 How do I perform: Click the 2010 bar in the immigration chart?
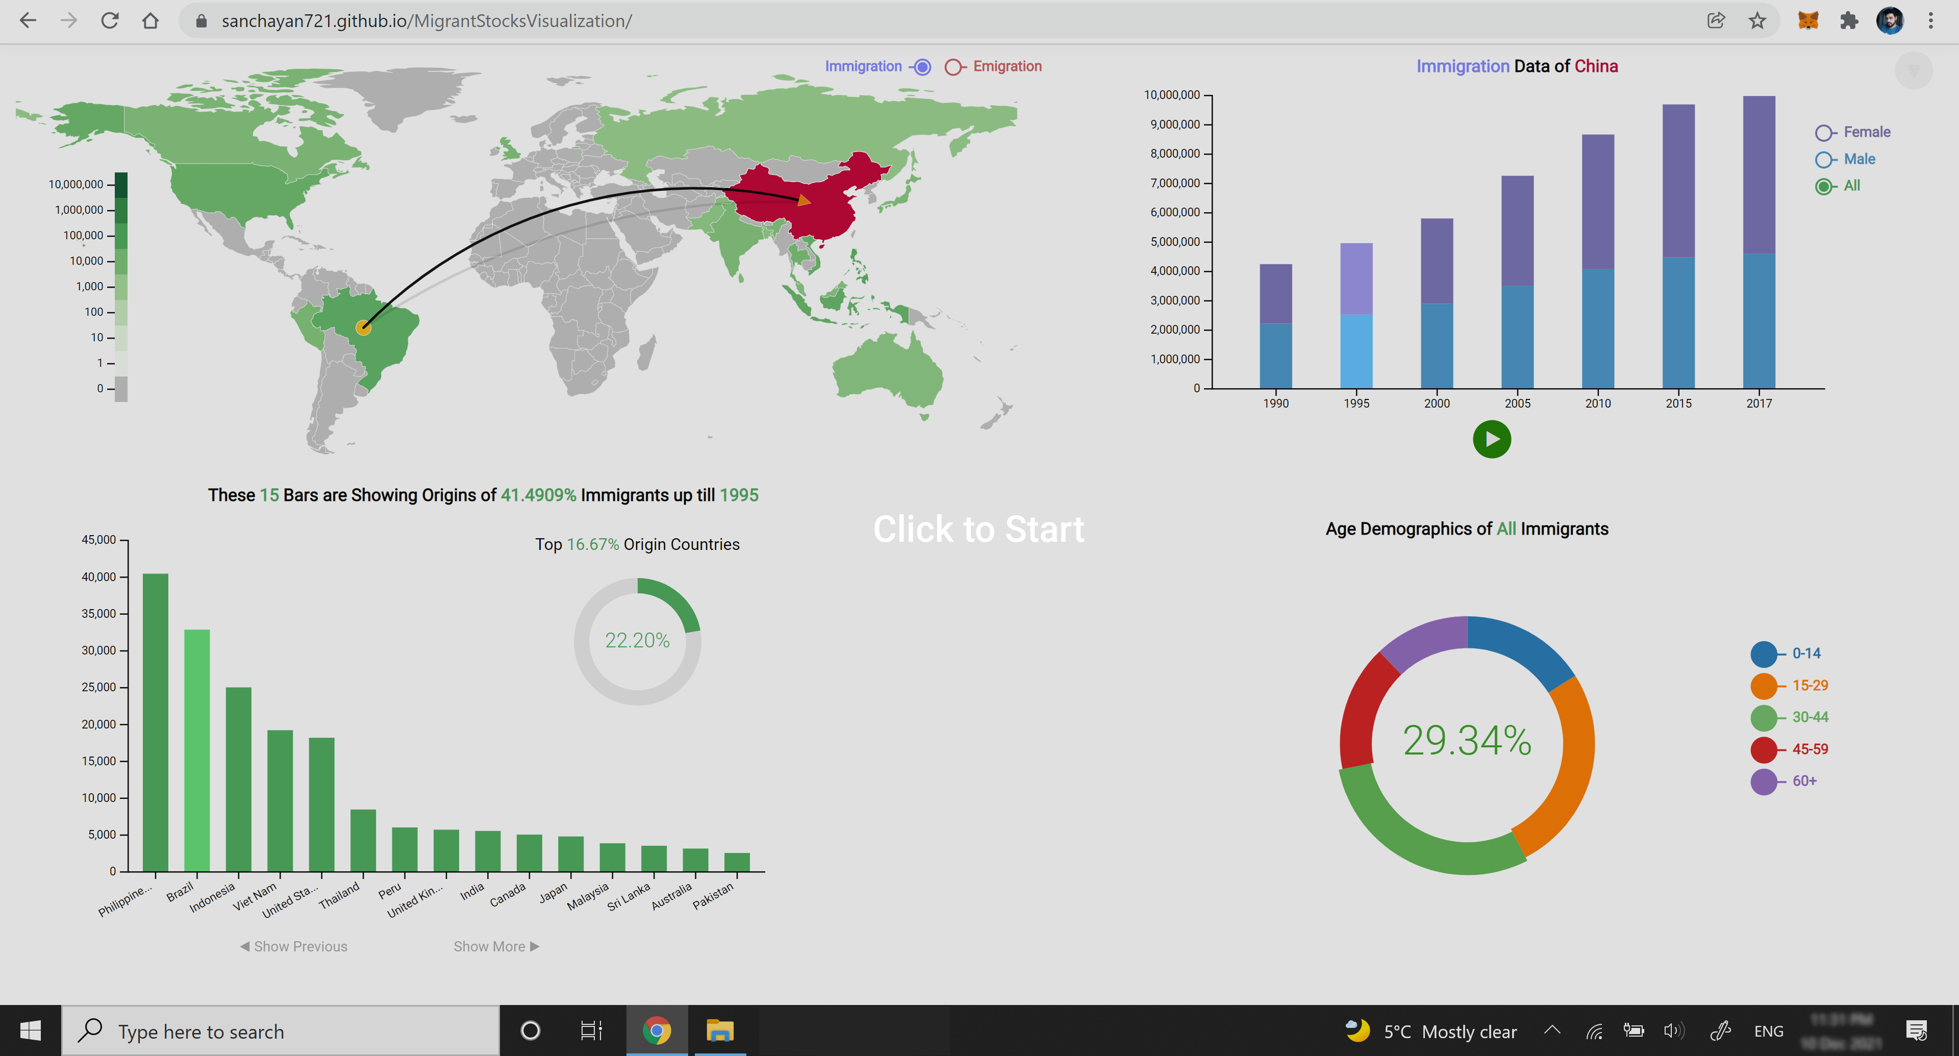1598,261
